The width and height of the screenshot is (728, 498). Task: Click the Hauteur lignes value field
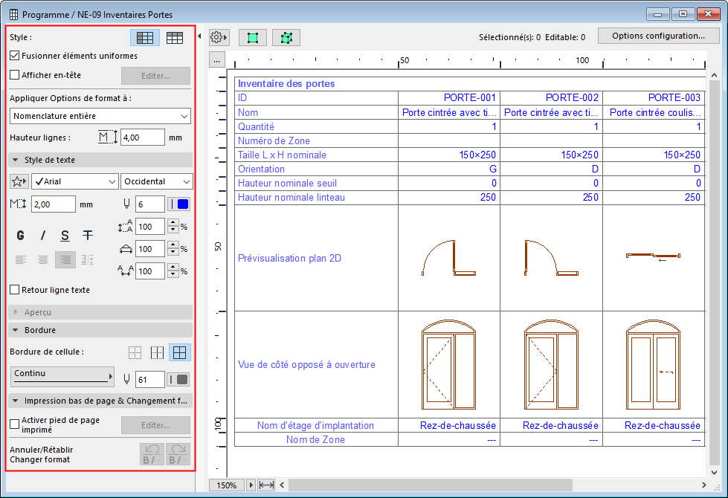[142, 138]
